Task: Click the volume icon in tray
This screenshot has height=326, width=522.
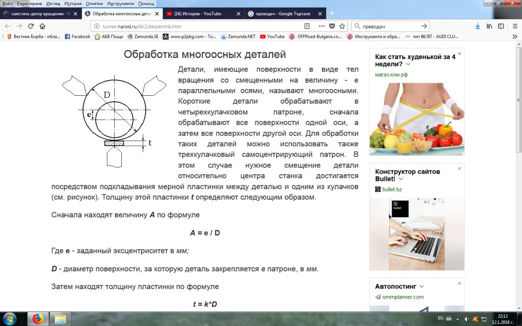Action: coord(467,319)
